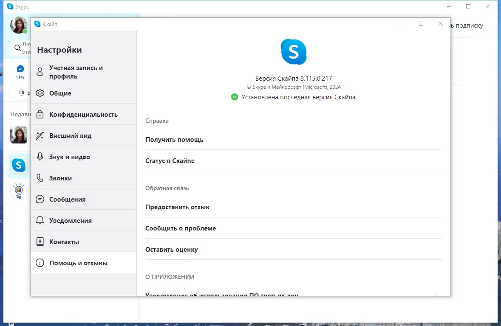The height and width of the screenshot is (326, 501).
Task: Maximize the Скайп settings window
Action: (x=421, y=24)
